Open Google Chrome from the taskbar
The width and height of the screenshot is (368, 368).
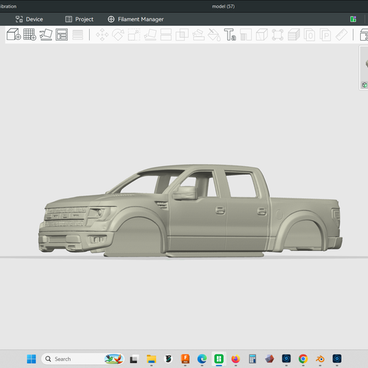pos(303,359)
